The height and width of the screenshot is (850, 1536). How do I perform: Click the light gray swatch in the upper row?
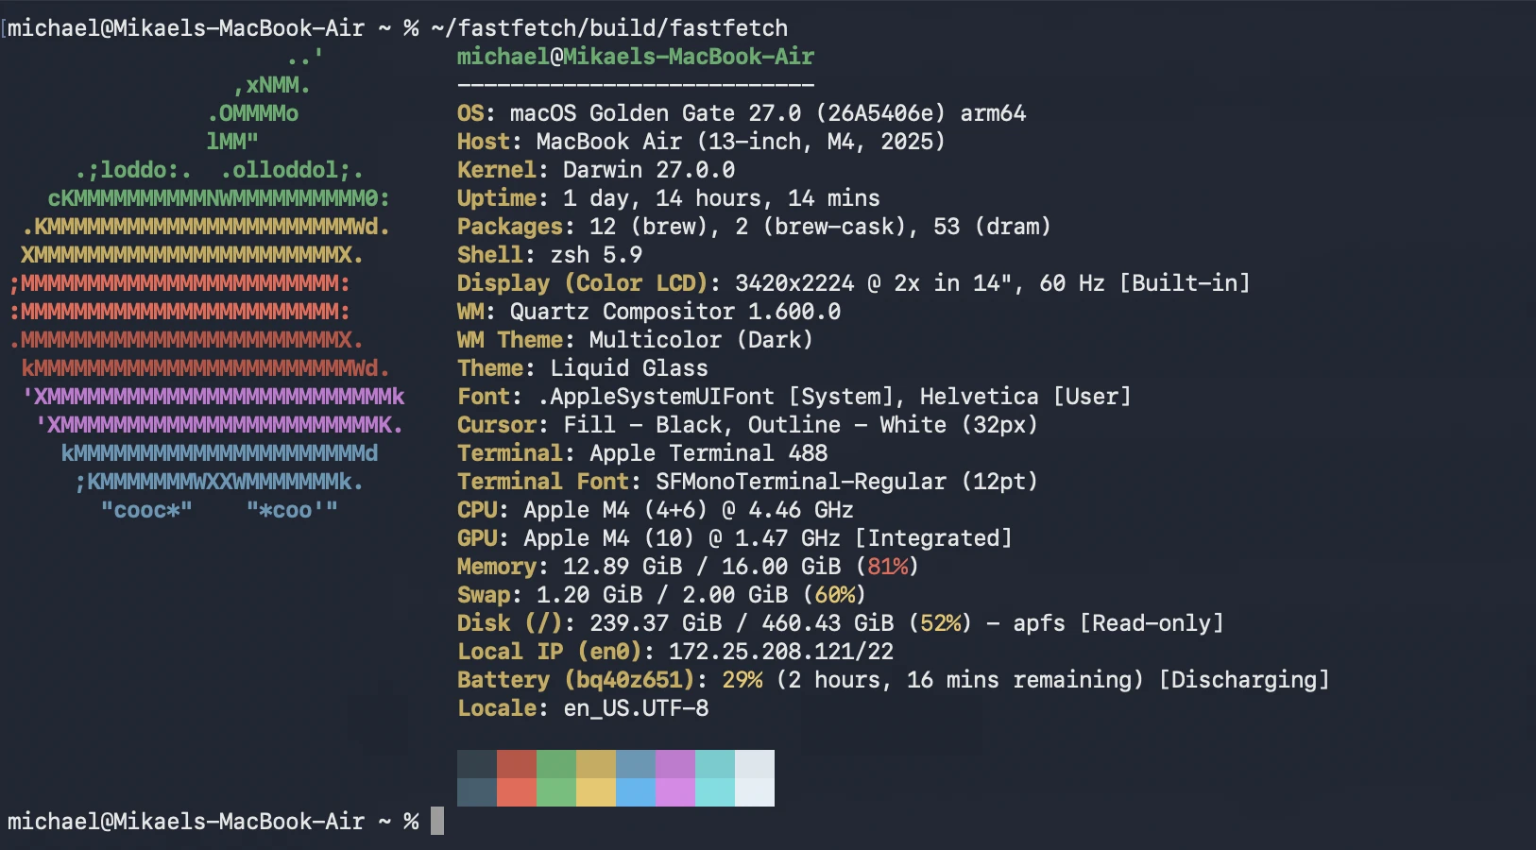point(755,764)
